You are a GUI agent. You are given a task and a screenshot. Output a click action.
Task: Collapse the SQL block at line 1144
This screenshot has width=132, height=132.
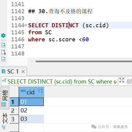point(26,25)
